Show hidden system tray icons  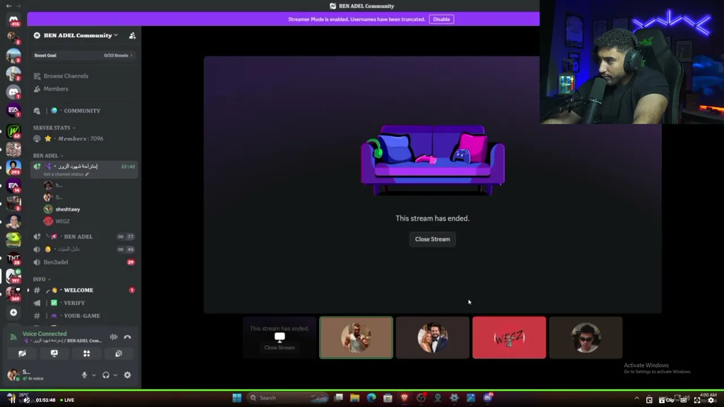636,399
